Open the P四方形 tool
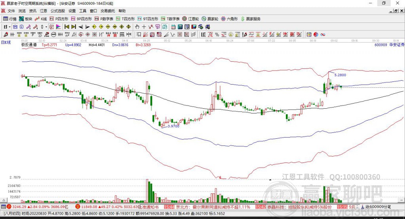Viewport: 405px width, 219px height. pyautogui.click(x=59, y=19)
